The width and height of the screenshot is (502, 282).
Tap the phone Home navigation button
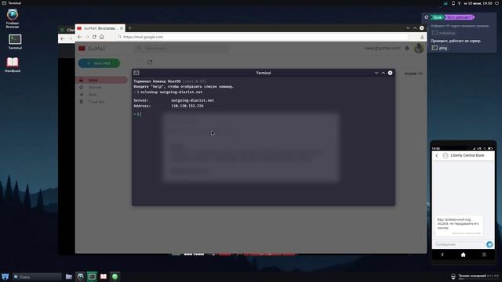tap(463, 255)
